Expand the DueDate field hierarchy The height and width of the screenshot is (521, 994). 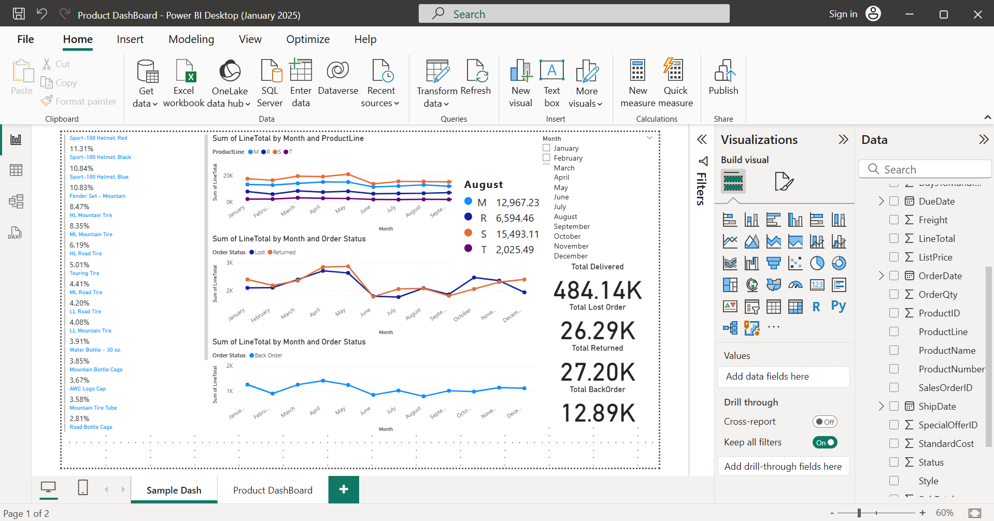point(881,201)
